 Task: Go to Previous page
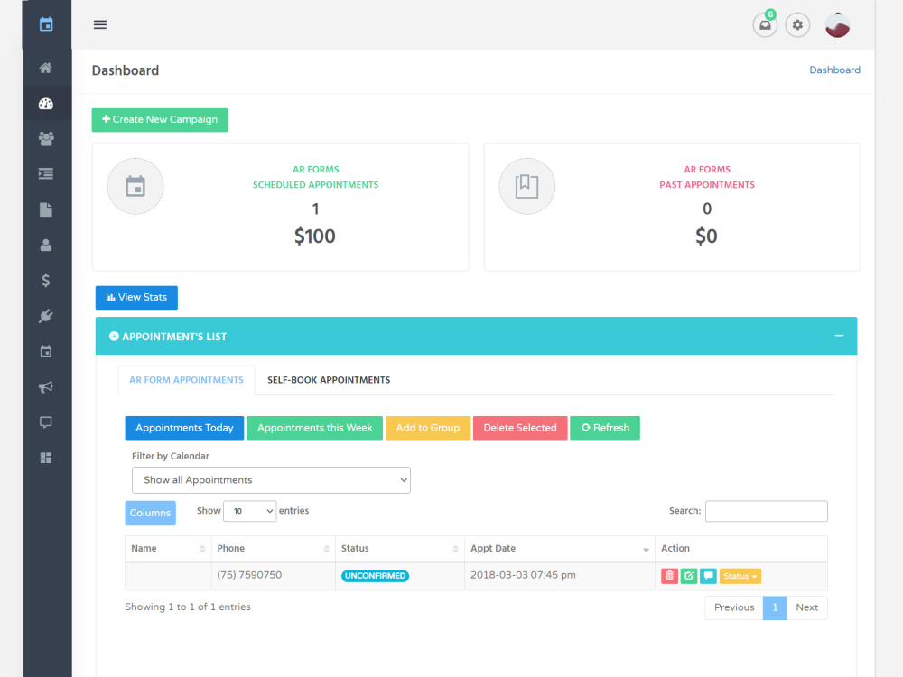[x=734, y=607]
